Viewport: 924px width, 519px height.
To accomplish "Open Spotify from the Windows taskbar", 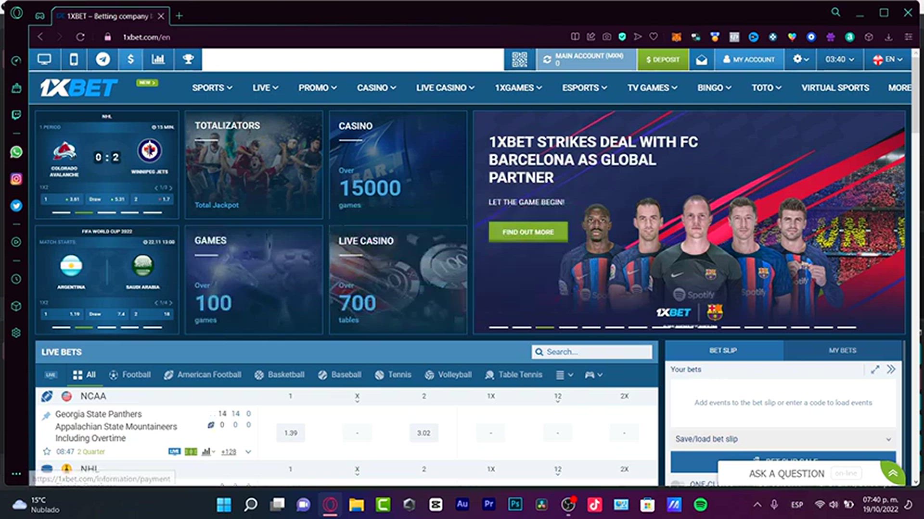I will 701,505.
